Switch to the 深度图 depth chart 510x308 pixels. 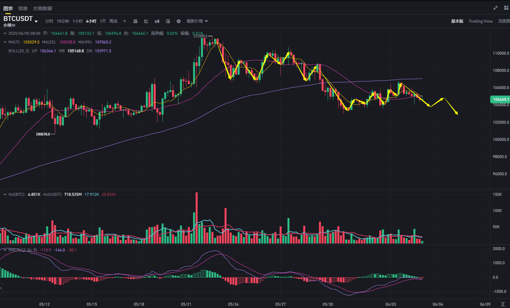pos(504,21)
